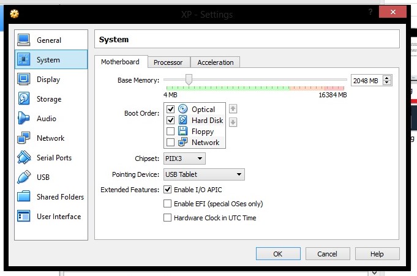The height and width of the screenshot is (276, 417).
Task: Check Hardware Clock in UTC Time
Action: (168, 218)
